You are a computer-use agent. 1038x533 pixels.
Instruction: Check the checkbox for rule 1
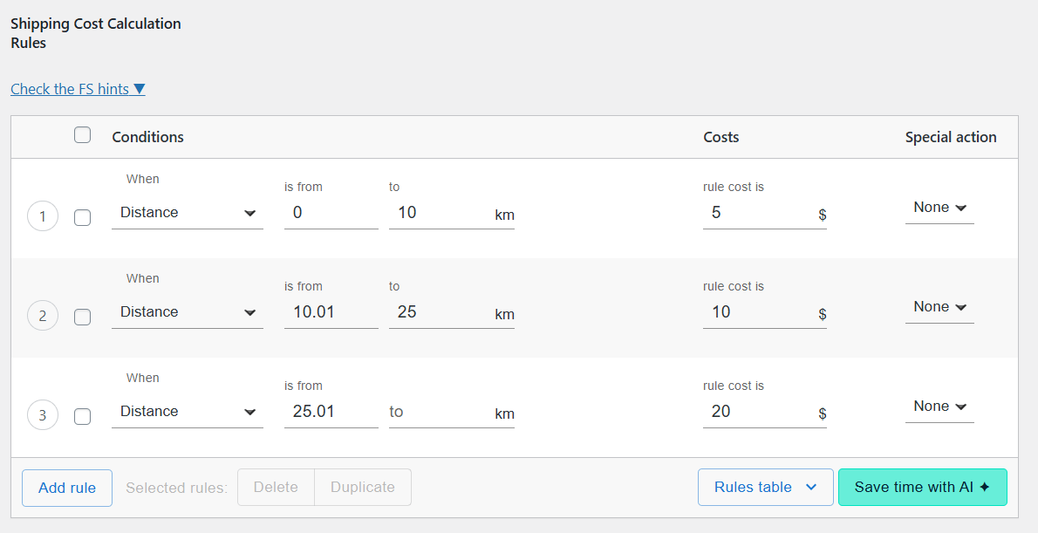click(82, 217)
